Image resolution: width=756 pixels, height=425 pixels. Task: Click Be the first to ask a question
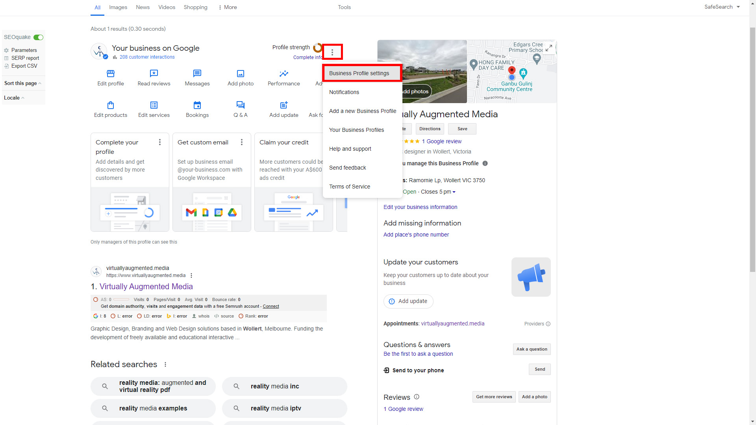(x=418, y=354)
